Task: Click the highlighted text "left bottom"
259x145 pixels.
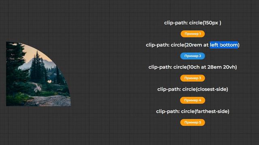Action: click(224, 45)
